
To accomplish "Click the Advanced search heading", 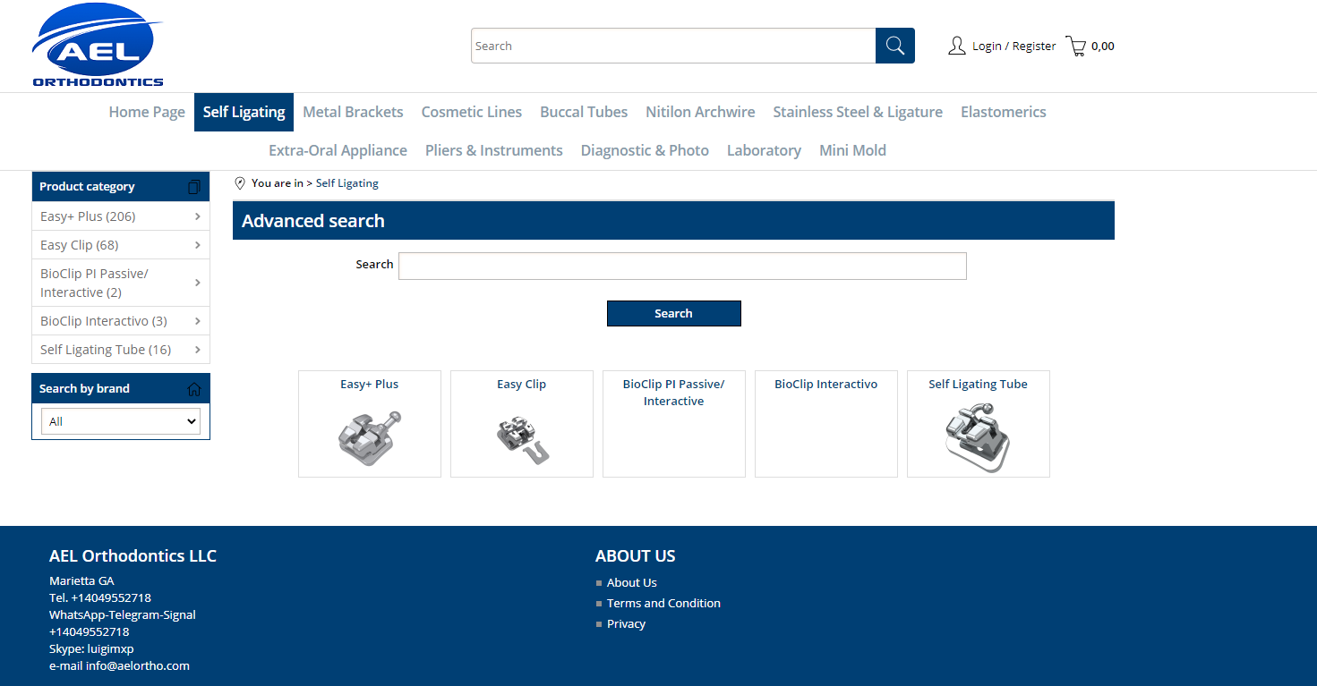I will pos(313,221).
